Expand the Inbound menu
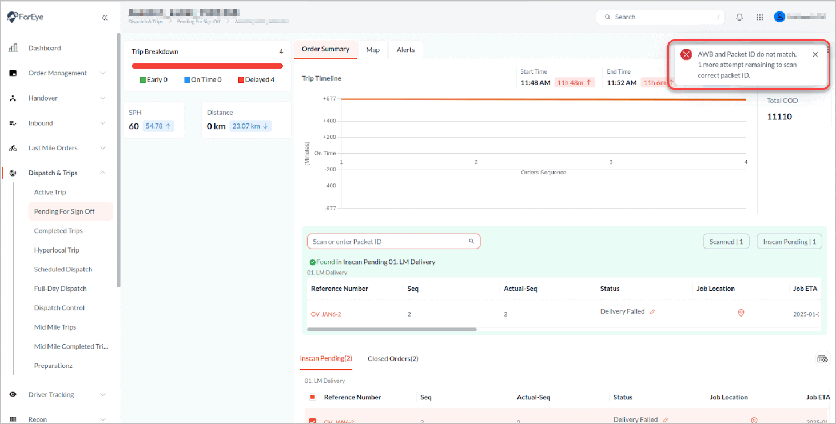This screenshot has width=836, height=424. coord(103,123)
